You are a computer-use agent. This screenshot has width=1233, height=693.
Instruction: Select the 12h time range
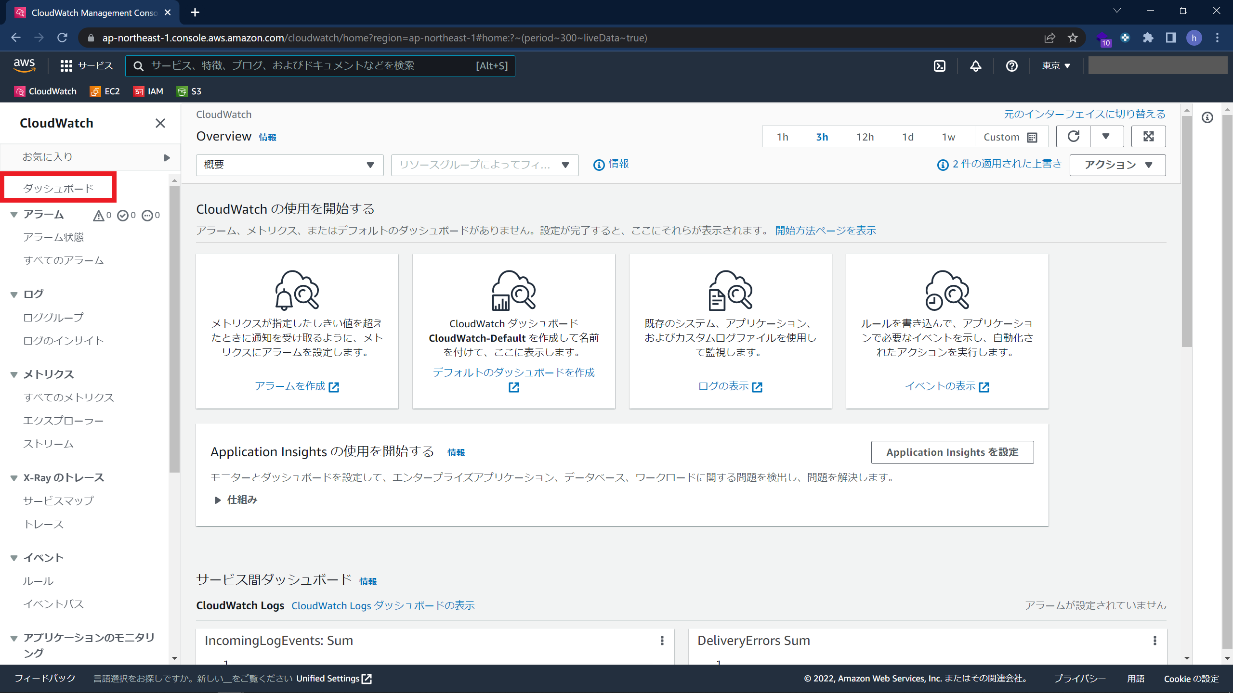pos(865,137)
